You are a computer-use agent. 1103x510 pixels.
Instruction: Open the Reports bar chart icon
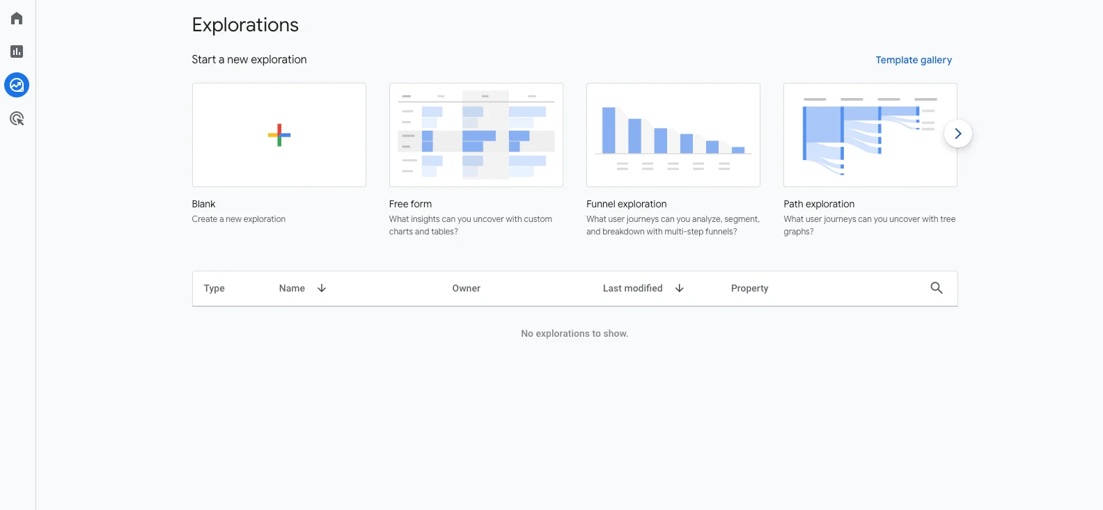(x=17, y=51)
